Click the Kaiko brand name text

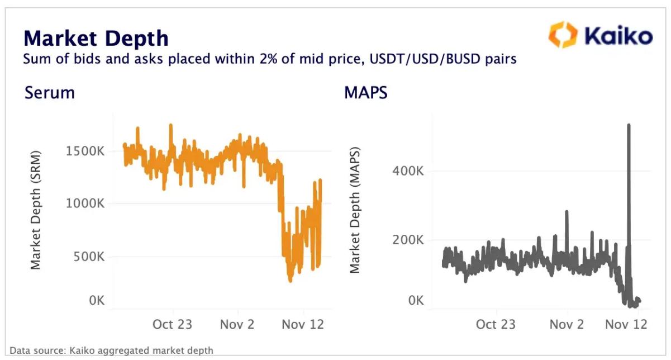618,36
